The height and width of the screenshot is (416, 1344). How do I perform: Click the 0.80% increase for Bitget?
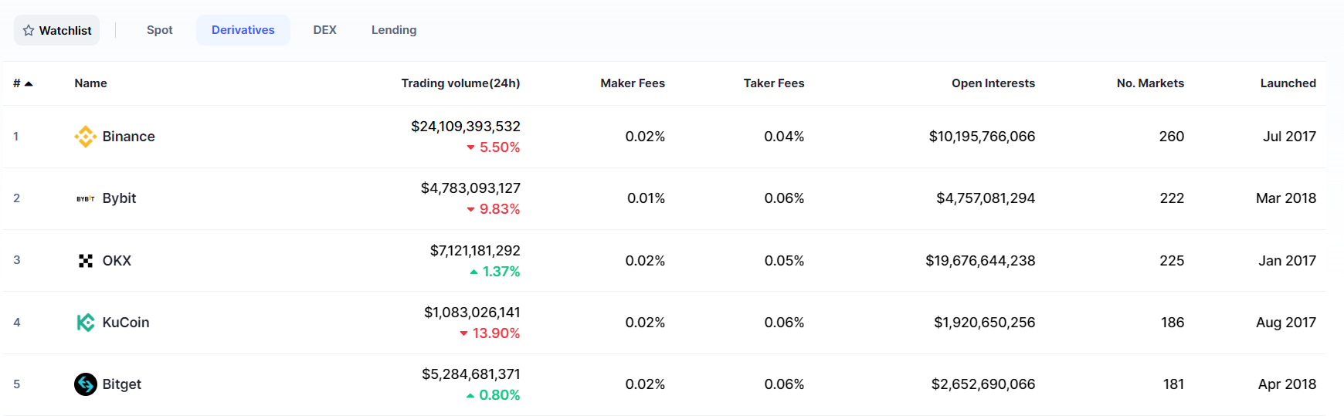pos(493,395)
